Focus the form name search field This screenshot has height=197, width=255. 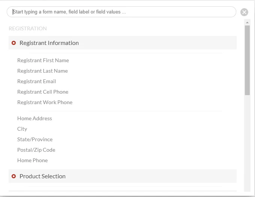121,12
